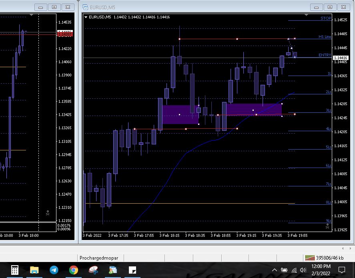Select the STOP line label
The width and height of the screenshot is (355, 278).
tap(326, 18)
